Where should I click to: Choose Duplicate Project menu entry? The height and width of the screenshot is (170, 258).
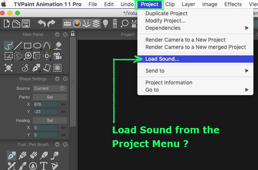pos(195,13)
